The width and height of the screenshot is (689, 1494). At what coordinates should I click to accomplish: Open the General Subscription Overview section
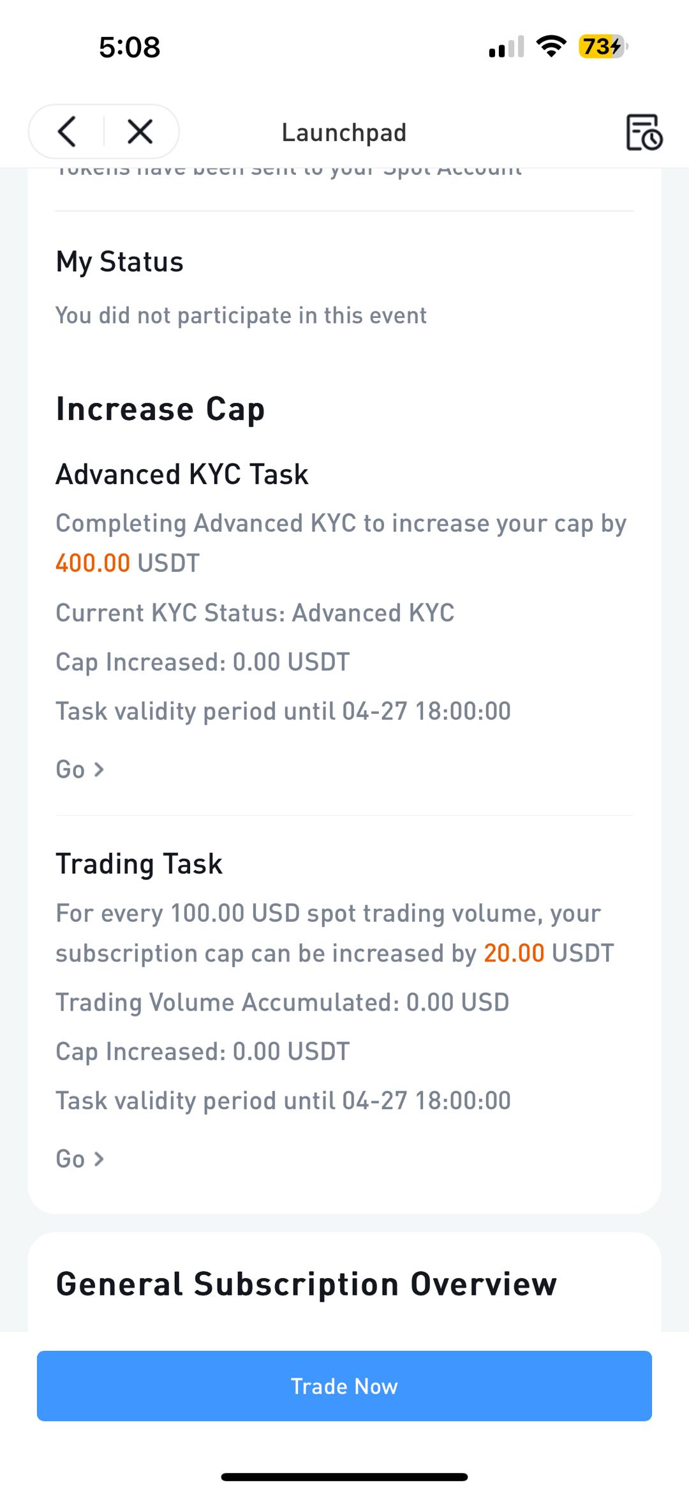(306, 1284)
